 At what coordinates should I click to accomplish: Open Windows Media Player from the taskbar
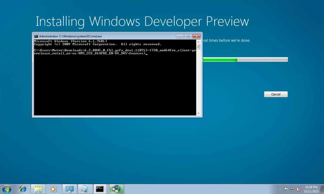pos(53,189)
